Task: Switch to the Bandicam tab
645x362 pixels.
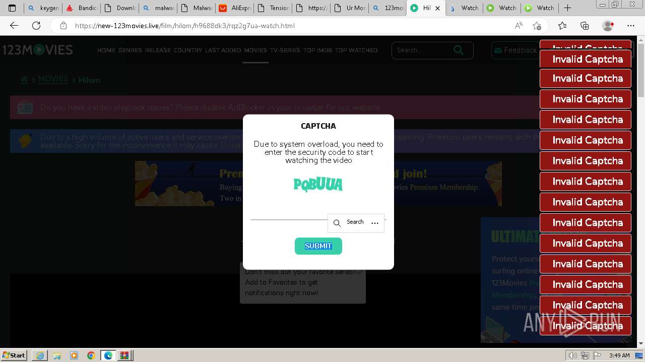Action: click(x=81, y=8)
